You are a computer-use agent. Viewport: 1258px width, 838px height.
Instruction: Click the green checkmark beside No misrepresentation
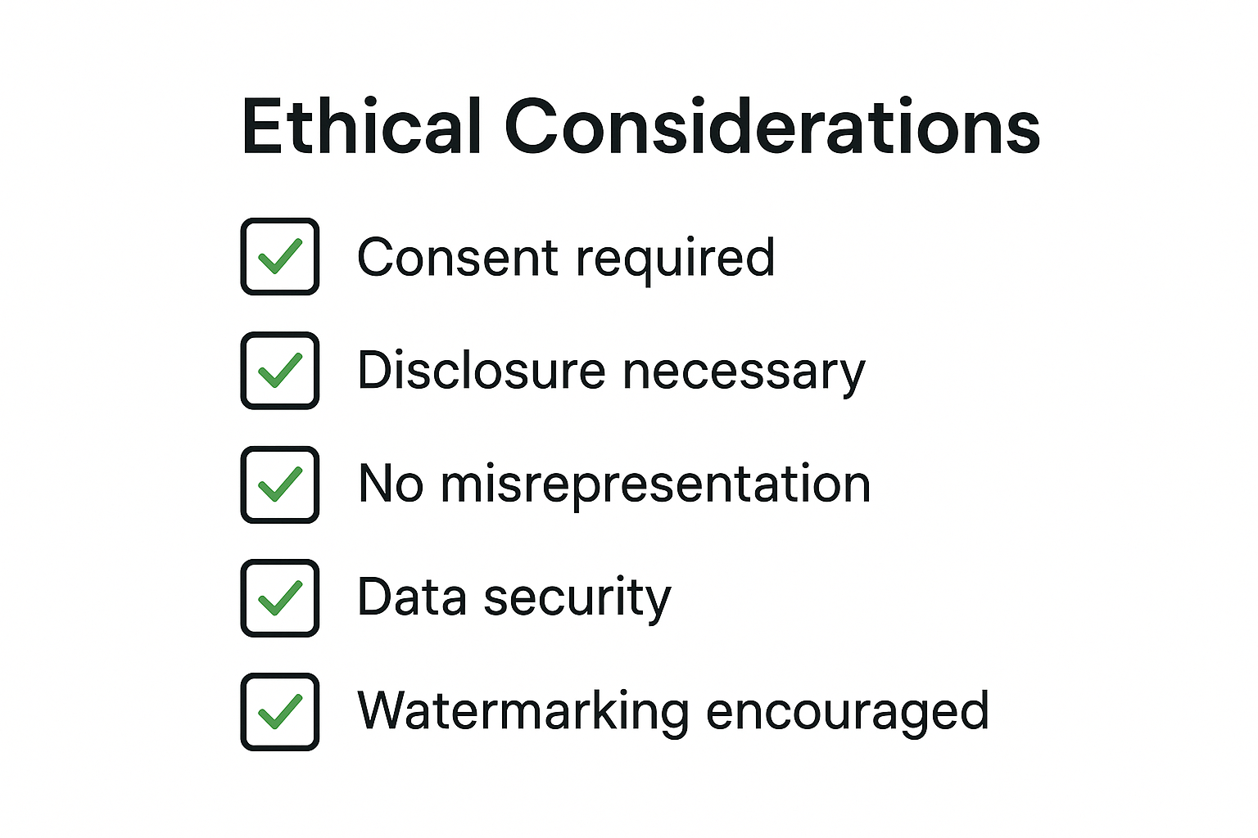tap(280, 484)
